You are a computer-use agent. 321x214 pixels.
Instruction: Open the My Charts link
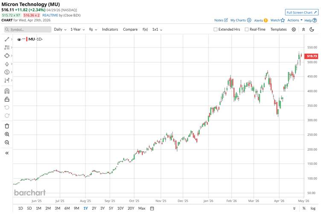240,20
